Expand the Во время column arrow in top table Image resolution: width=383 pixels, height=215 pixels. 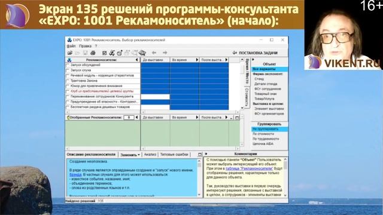pyautogui.click(x=197, y=60)
